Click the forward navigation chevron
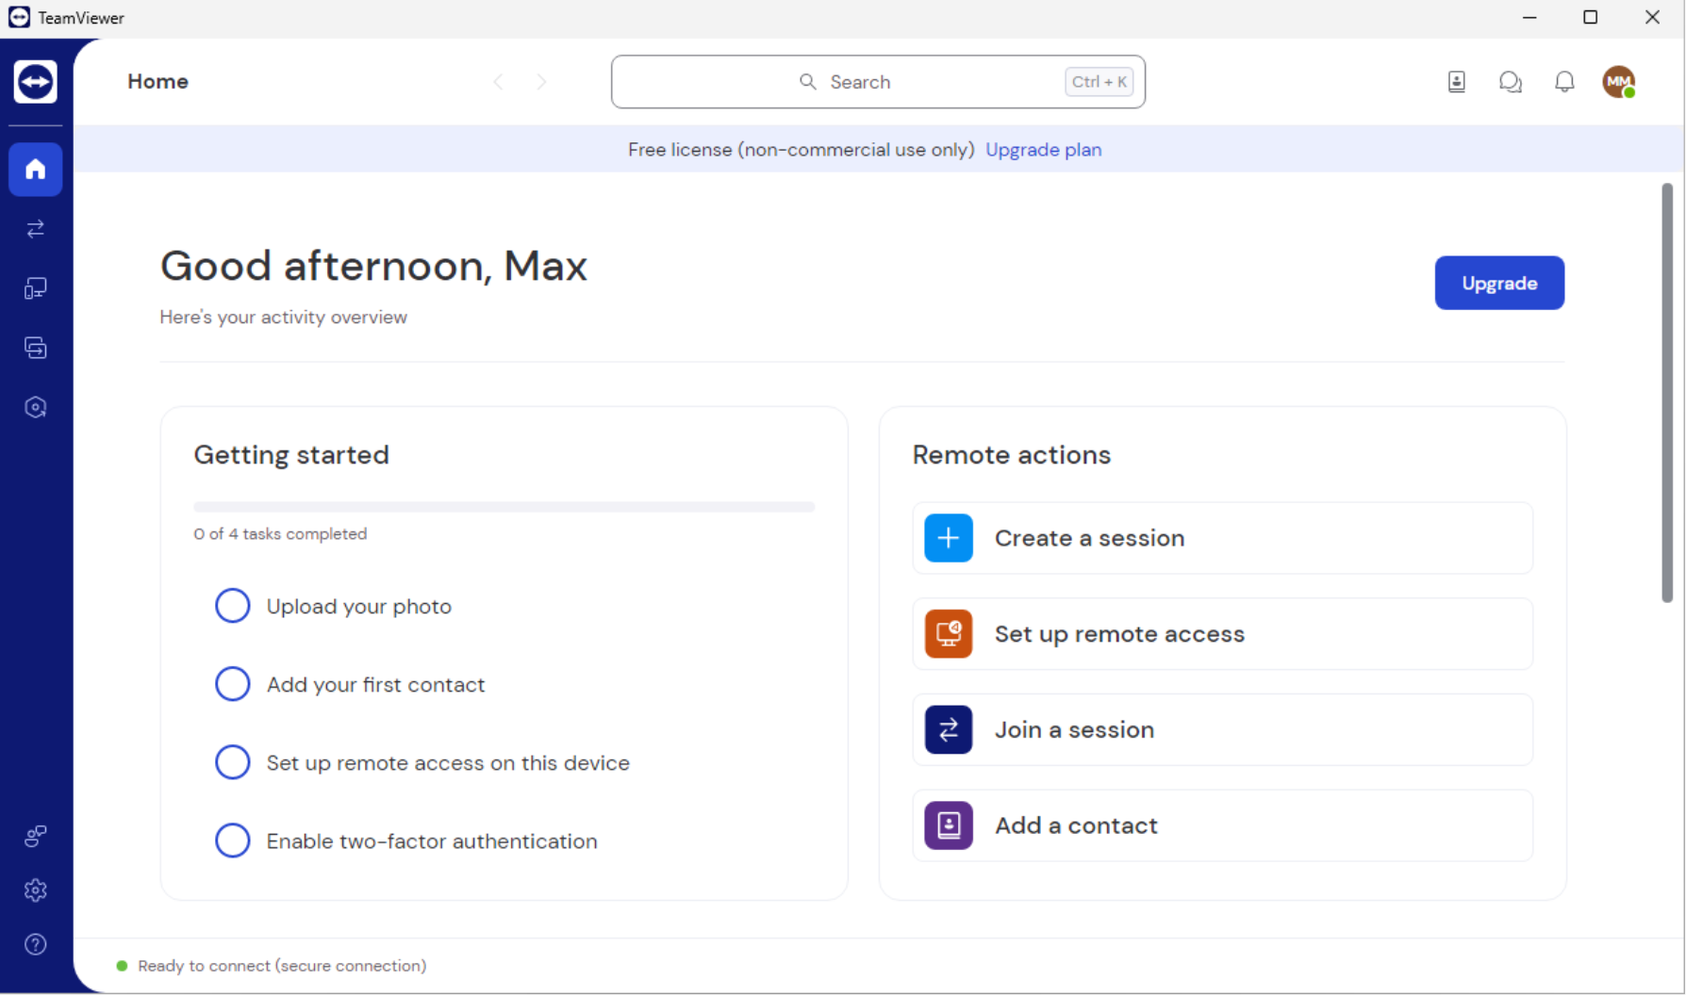This screenshot has height=995, width=1686. (x=542, y=81)
